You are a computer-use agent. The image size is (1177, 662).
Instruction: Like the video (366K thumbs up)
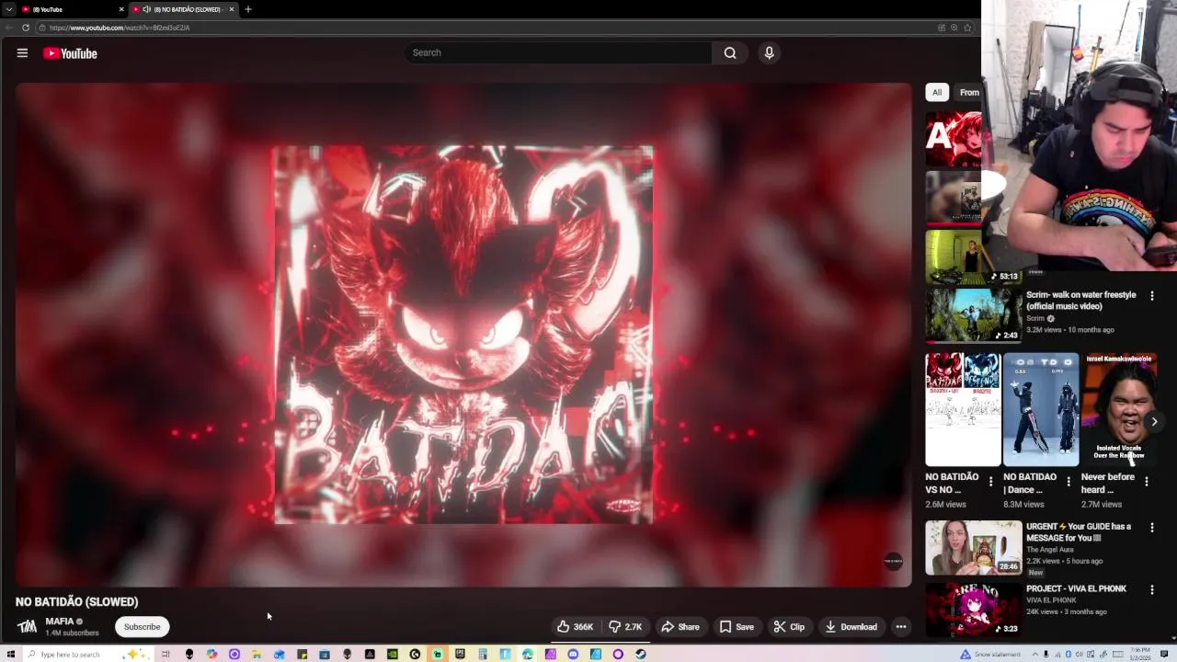[575, 627]
